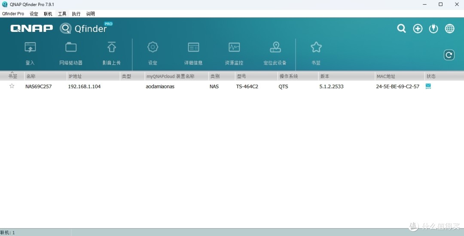Viewport: 464px width, 236px height.
Task: Sort by 书签 column header
Action: pos(12,76)
